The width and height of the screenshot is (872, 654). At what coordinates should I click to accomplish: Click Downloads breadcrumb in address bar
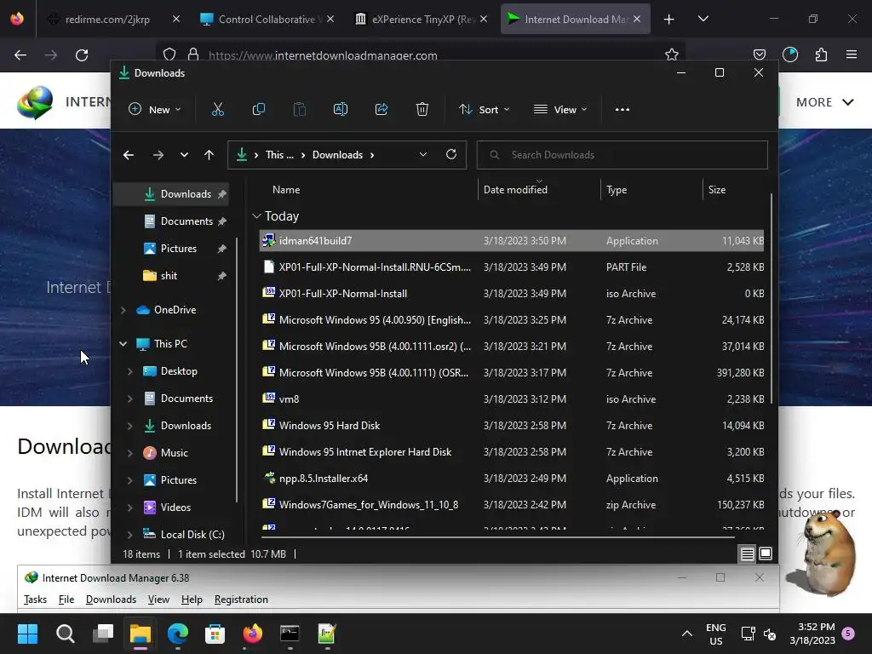point(337,155)
